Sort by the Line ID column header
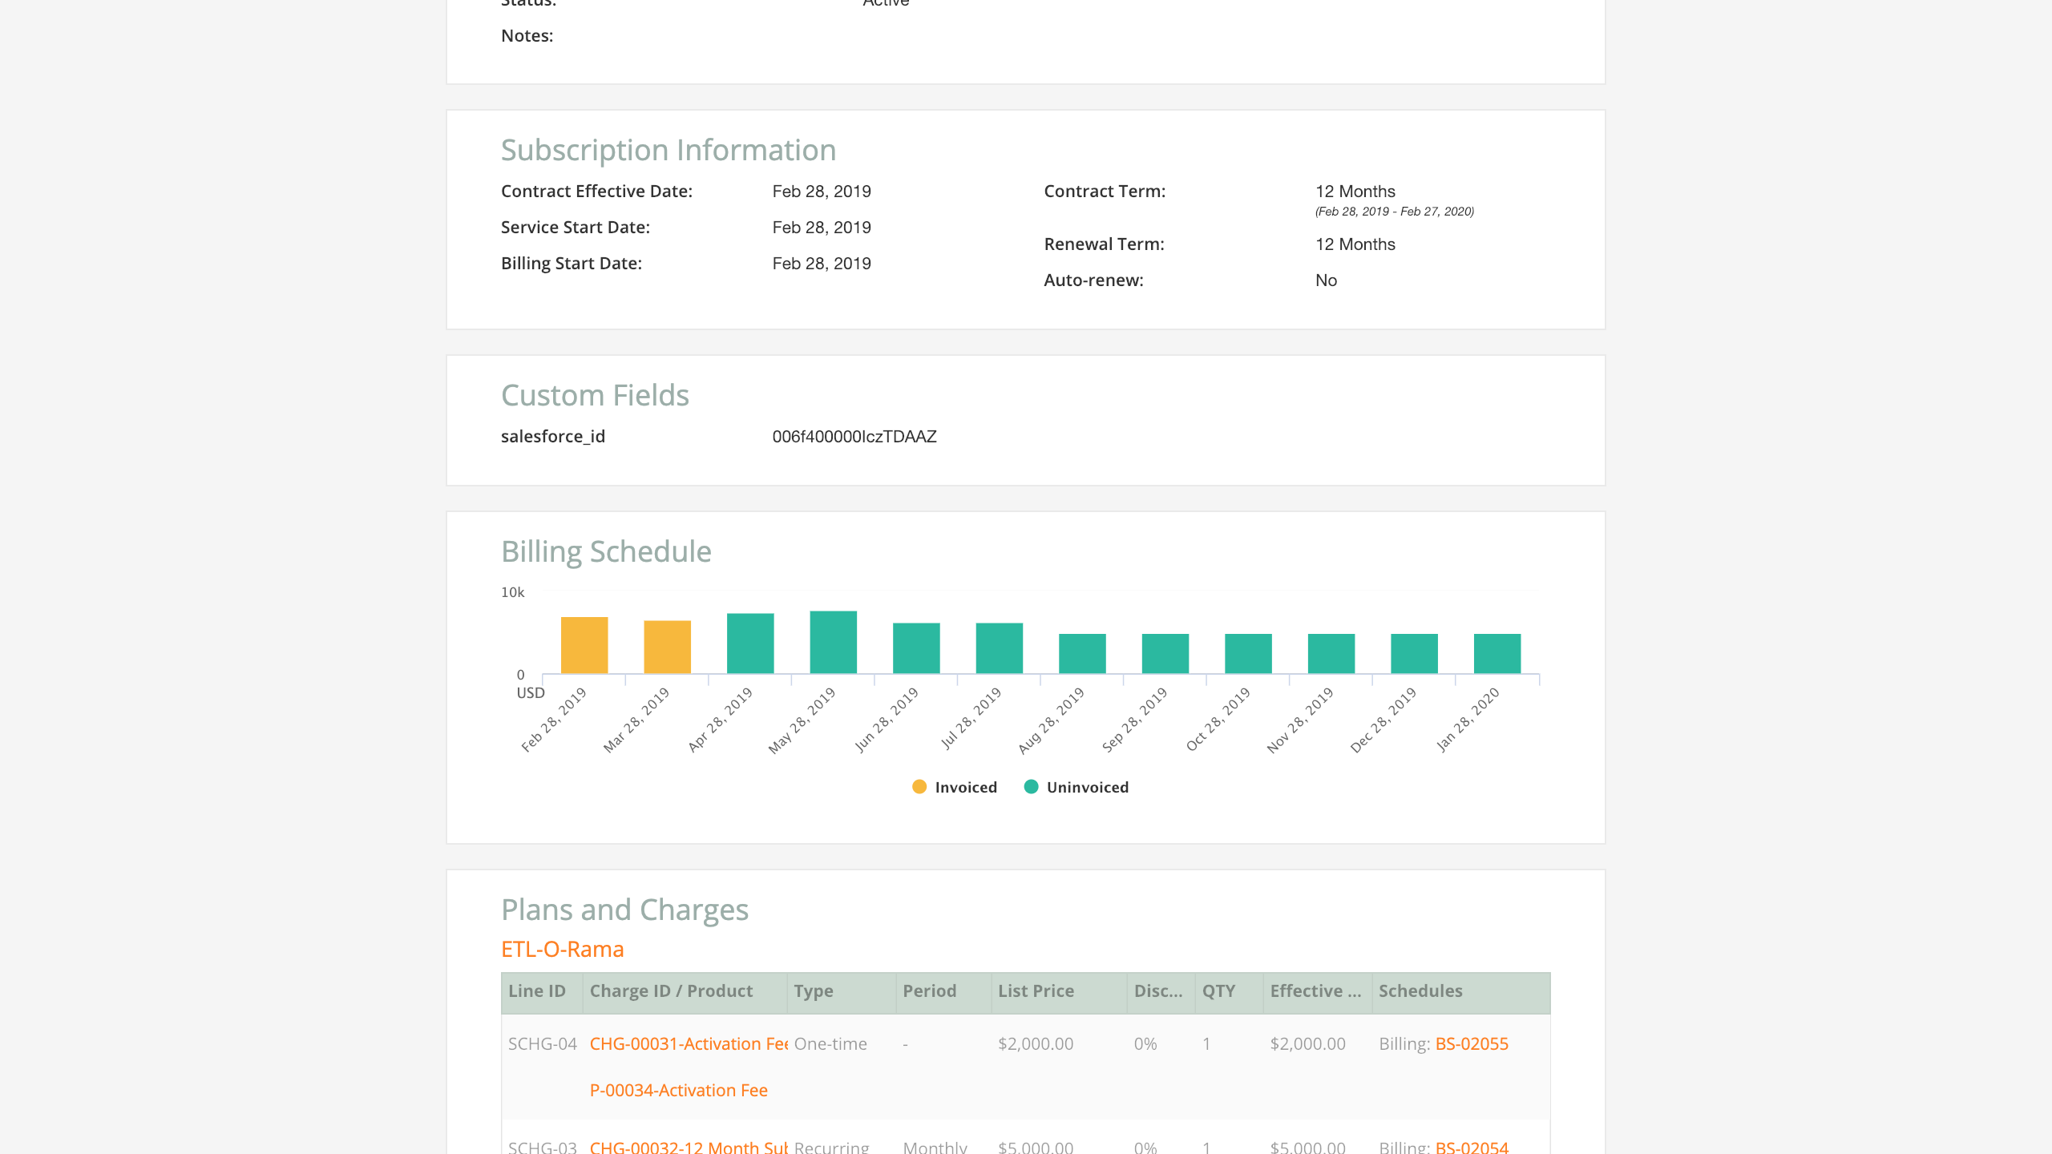The width and height of the screenshot is (2052, 1154). [537, 991]
